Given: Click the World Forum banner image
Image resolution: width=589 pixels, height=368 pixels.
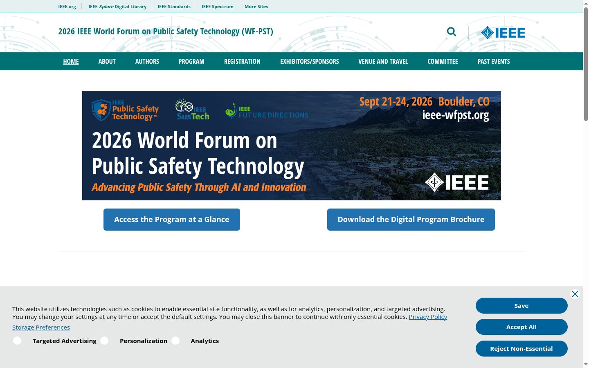Looking at the screenshot, I should click(292, 146).
